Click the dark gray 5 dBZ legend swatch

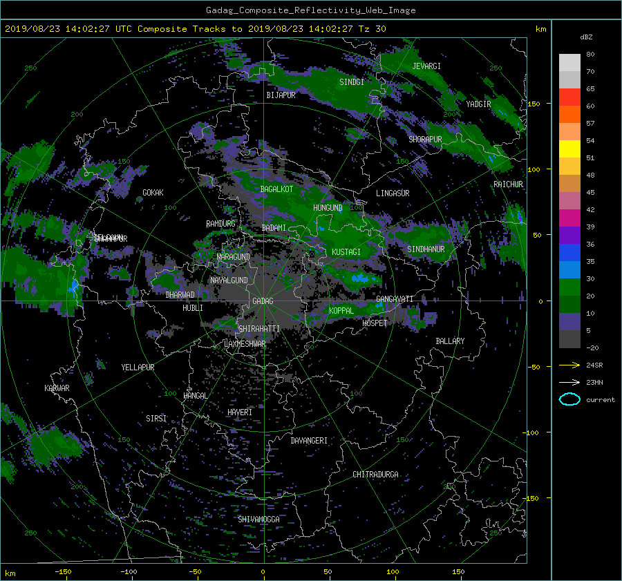569,339
